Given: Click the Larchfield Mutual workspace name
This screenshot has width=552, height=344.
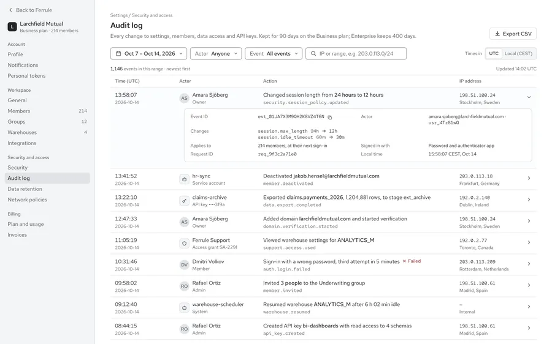Looking at the screenshot, I should point(42,23).
